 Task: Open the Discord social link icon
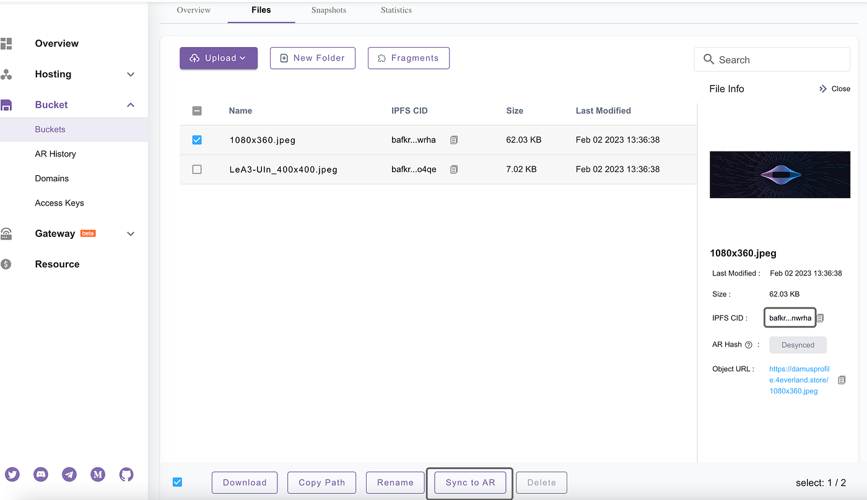[41, 475]
